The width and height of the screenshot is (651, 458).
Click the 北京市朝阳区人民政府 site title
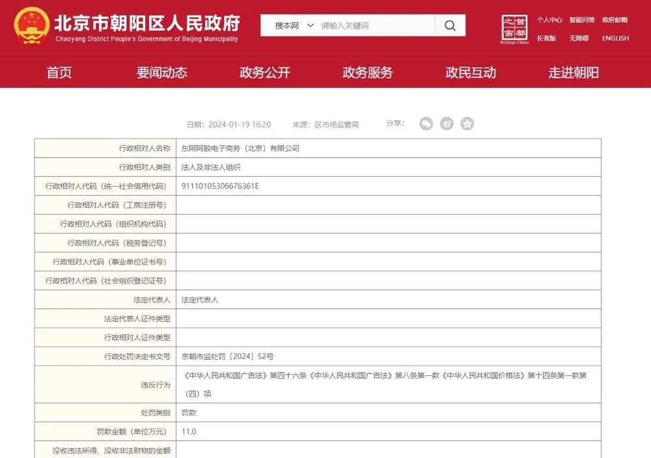(x=147, y=23)
